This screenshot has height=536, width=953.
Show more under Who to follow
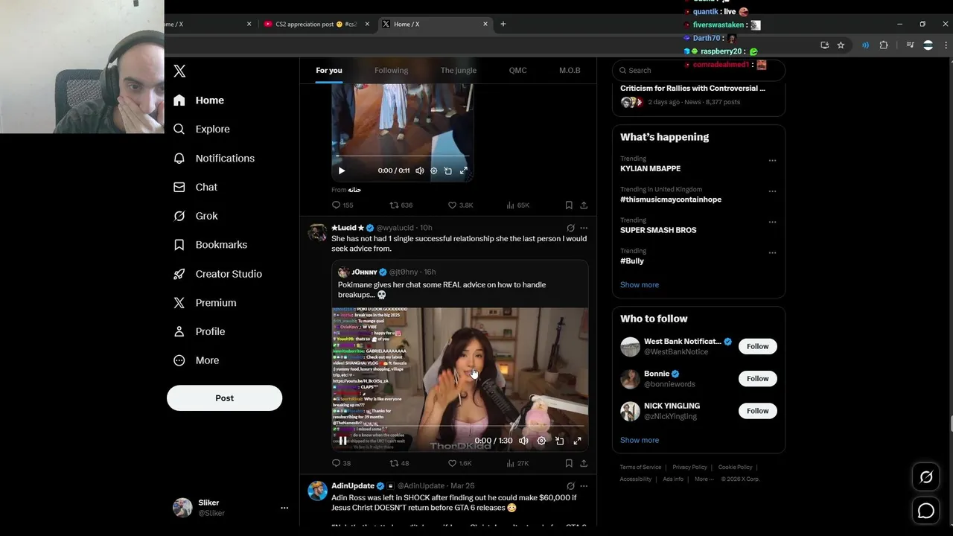click(640, 440)
